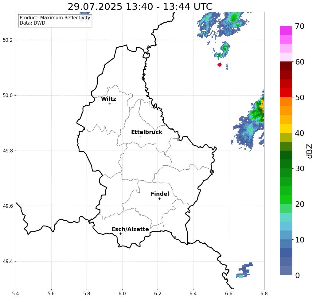Click the colorbar tick label 40
The width and height of the screenshot is (316, 299).
299,133
